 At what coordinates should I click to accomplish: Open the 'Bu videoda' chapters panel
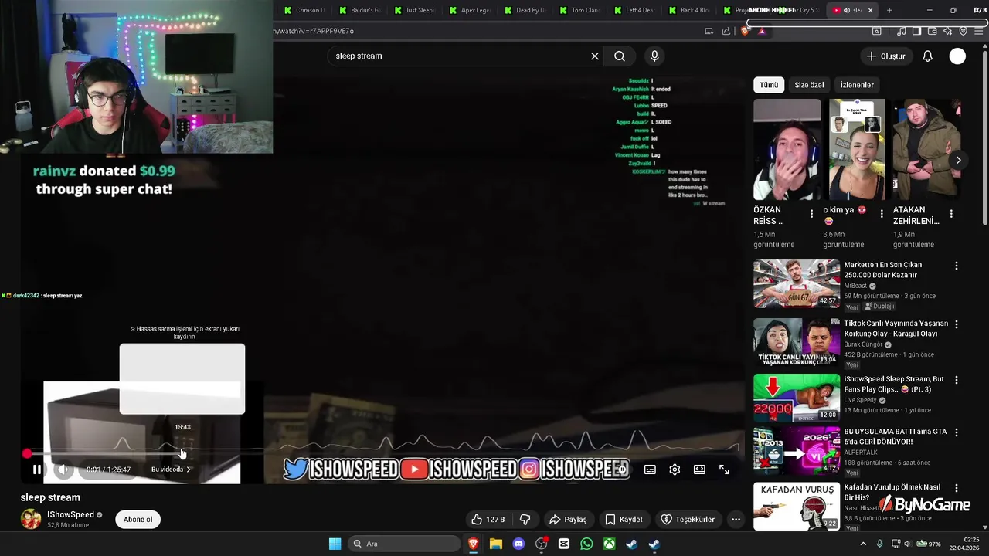coord(171,470)
